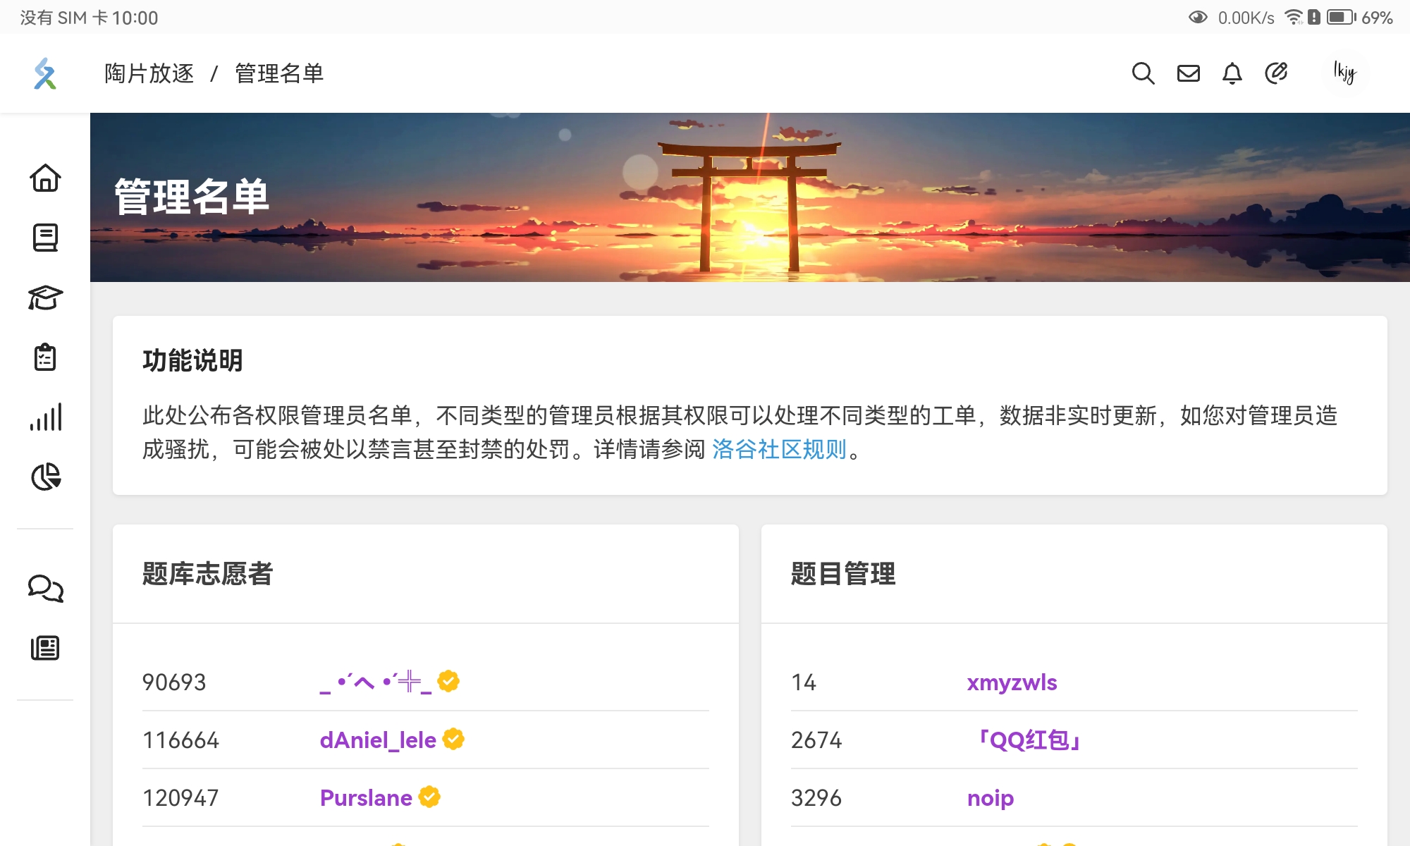Go to 陶片放逐 breadcrumb

[149, 73]
